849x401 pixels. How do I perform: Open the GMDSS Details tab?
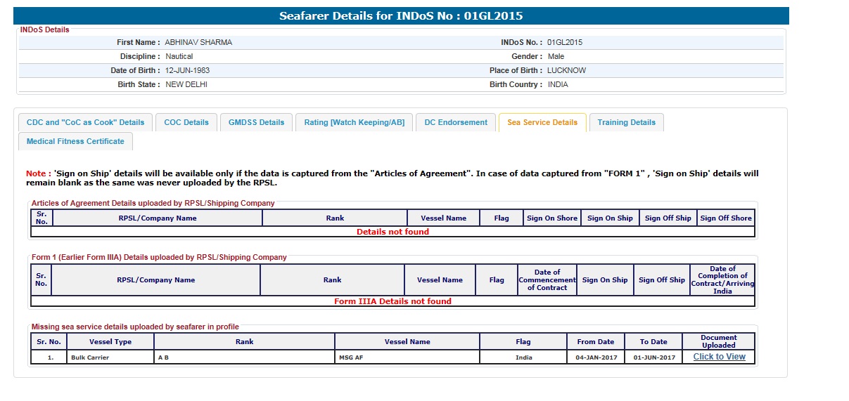(x=256, y=122)
